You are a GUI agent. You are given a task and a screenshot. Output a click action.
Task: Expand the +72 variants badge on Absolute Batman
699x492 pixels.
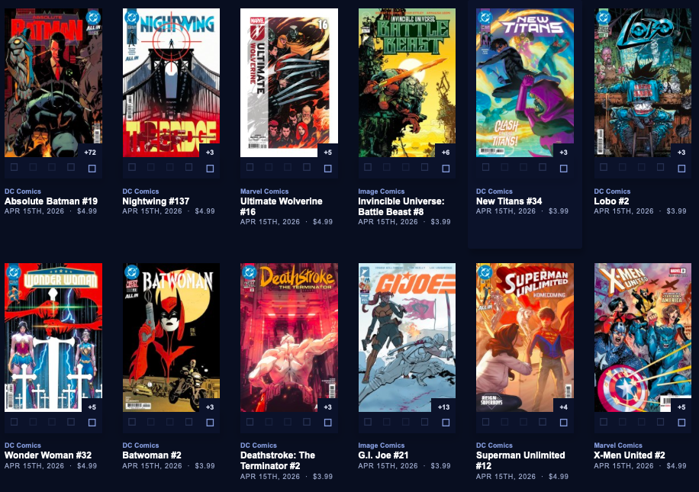pos(90,153)
